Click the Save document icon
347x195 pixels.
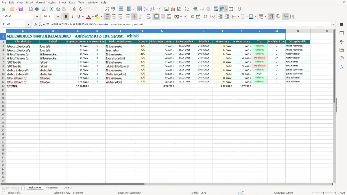[x=21, y=9]
